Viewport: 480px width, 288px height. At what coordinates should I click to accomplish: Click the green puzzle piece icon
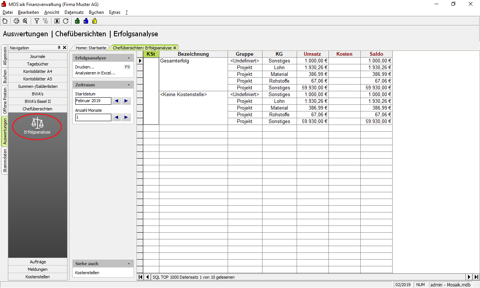coord(77,21)
